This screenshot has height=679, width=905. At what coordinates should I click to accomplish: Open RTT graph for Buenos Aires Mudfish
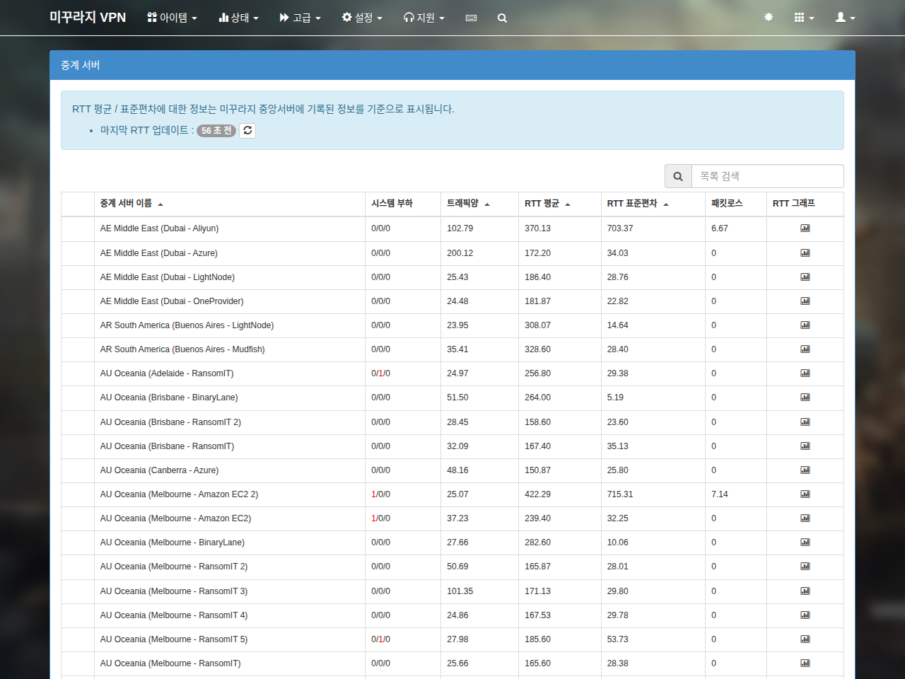pos(805,349)
